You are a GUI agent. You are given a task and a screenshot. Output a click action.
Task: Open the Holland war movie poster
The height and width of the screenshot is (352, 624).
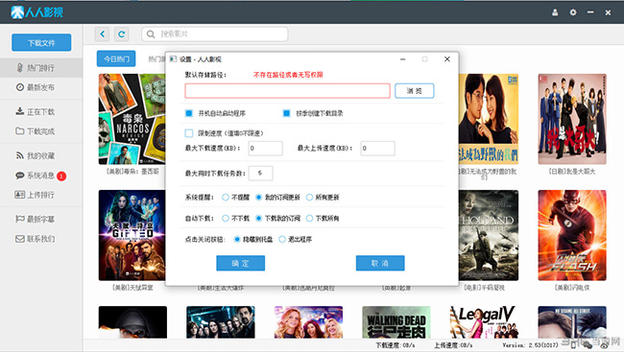pos(489,235)
